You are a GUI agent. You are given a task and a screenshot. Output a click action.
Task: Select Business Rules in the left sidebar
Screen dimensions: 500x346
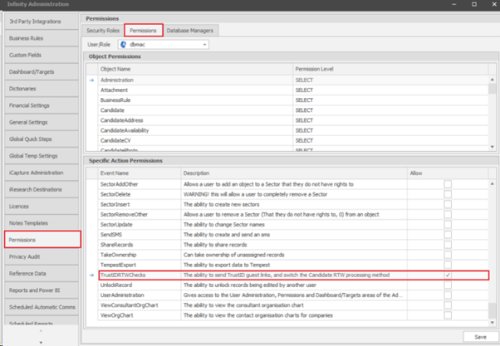pyautogui.click(x=40, y=37)
